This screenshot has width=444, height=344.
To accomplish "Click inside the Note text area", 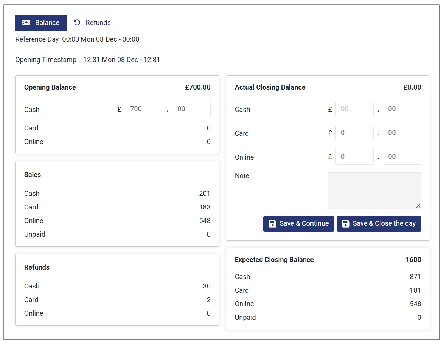I will (x=374, y=191).
